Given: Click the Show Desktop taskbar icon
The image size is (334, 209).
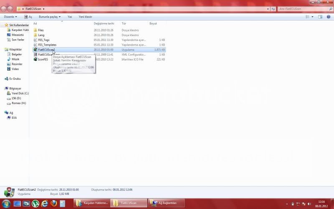Looking at the screenshot, I should click(17, 204).
